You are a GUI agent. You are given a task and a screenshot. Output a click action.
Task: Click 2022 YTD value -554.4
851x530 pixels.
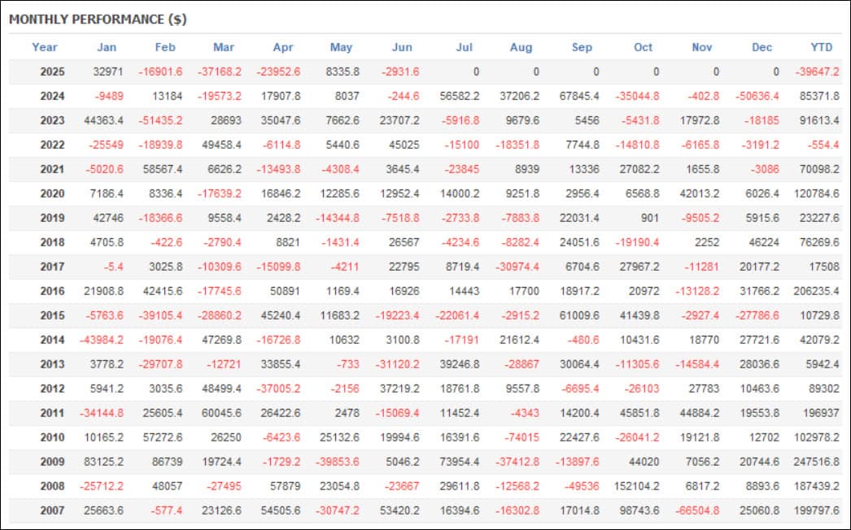coord(823,145)
